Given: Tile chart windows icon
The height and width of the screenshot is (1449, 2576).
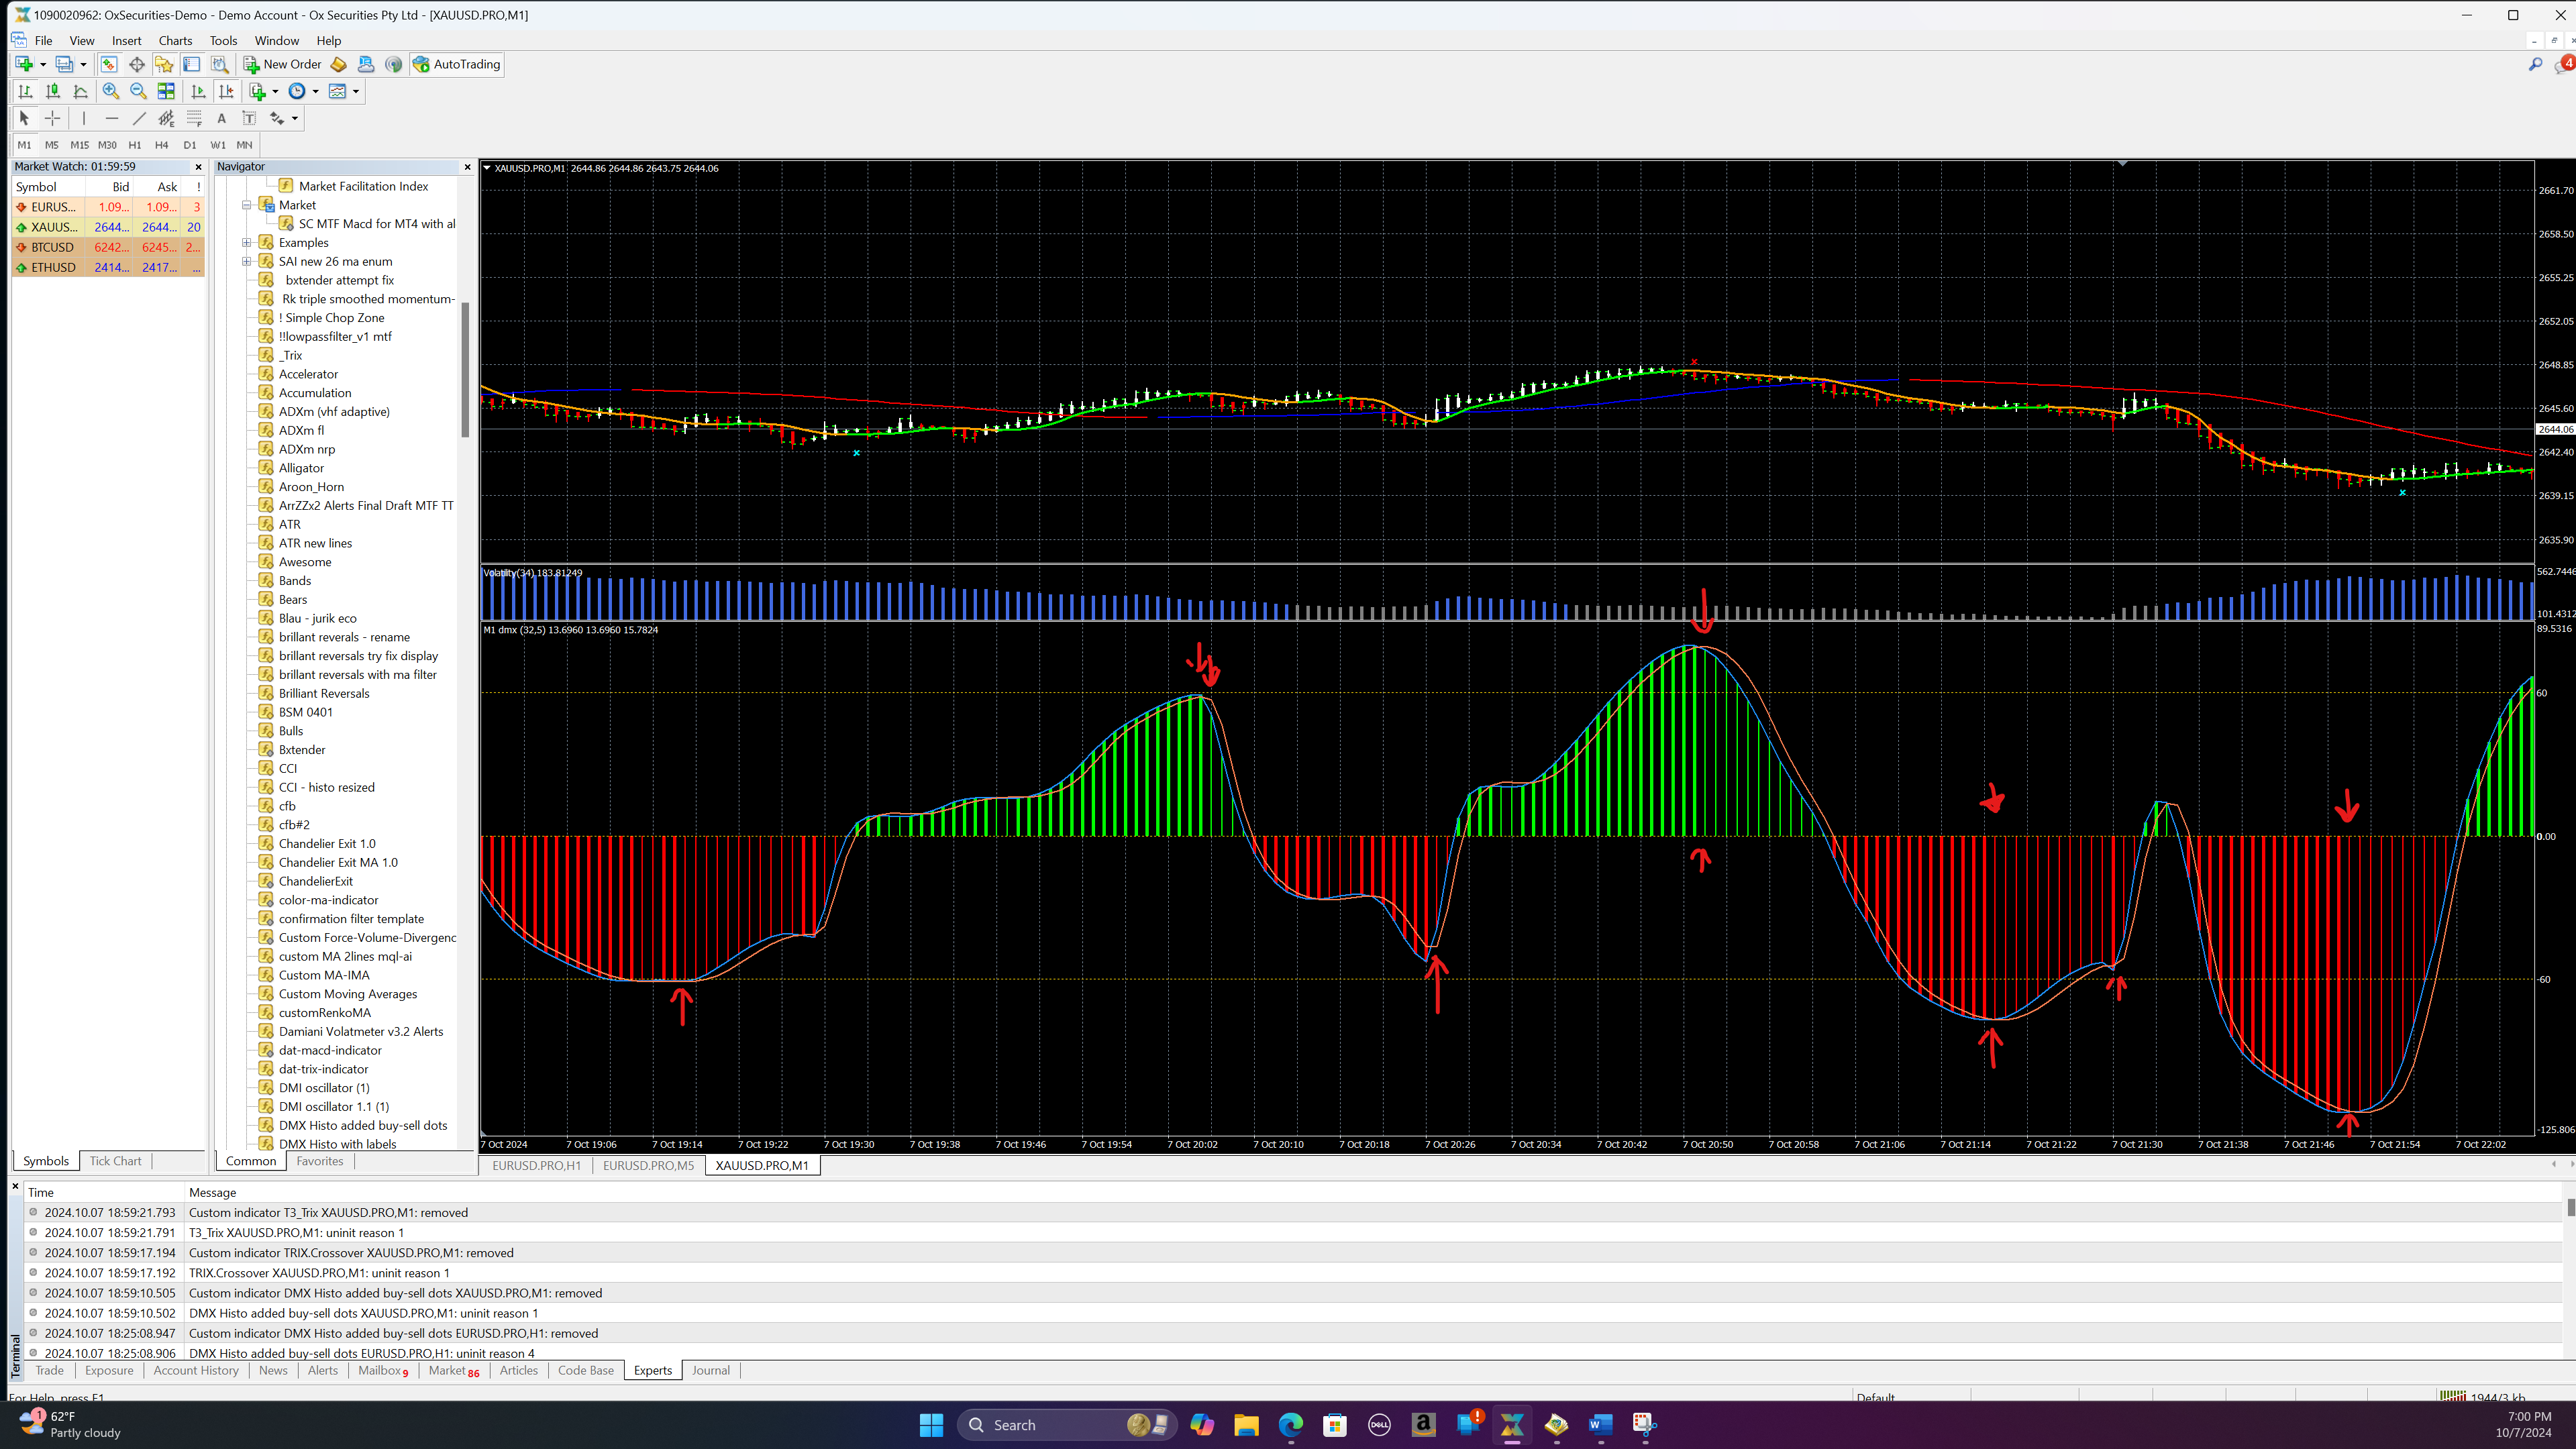Looking at the screenshot, I should pos(166,91).
